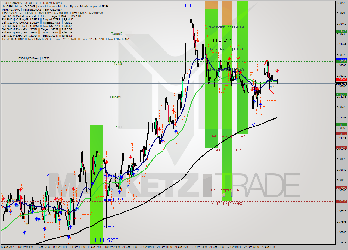Click the '21 Oct 19:30' time axis label

199,247
